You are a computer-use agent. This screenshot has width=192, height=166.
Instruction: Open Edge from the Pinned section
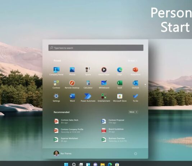tap(120, 71)
